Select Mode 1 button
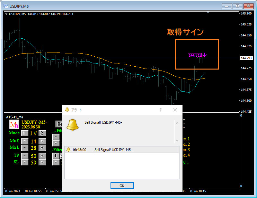257x198 pixels. tap(24, 133)
